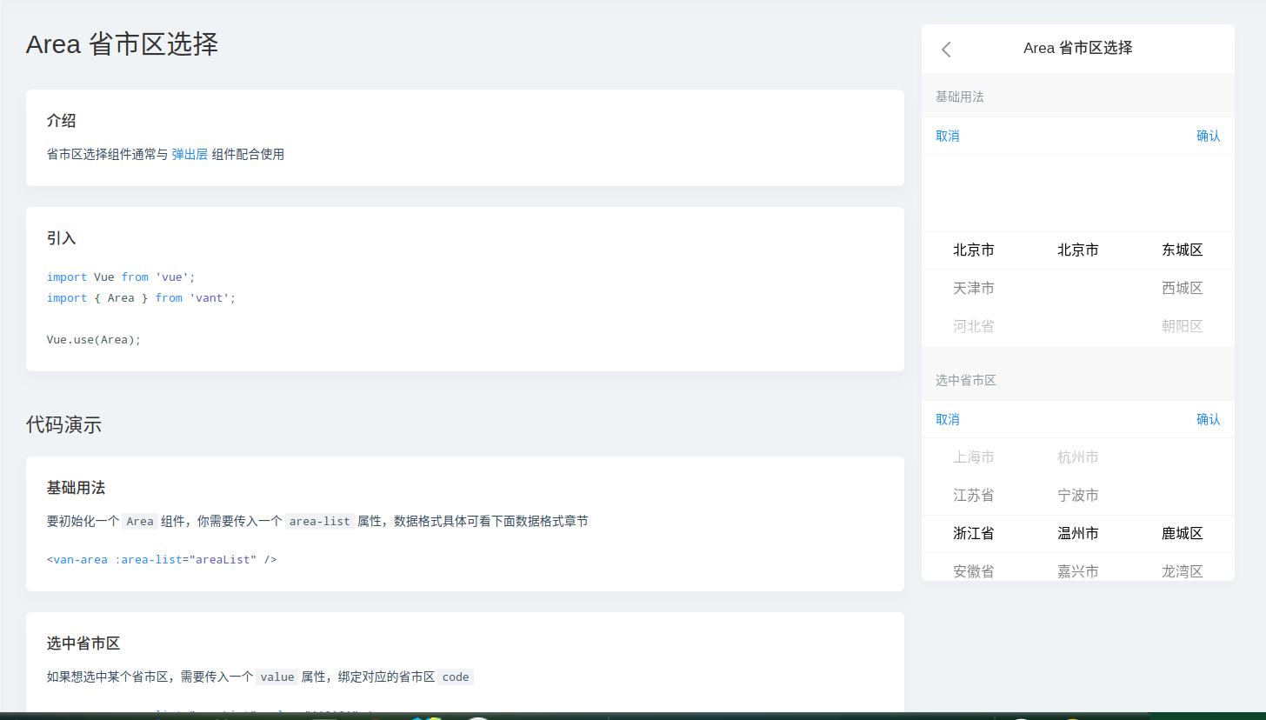Click the 选中省市区 label in the demo panel

coord(966,380)
